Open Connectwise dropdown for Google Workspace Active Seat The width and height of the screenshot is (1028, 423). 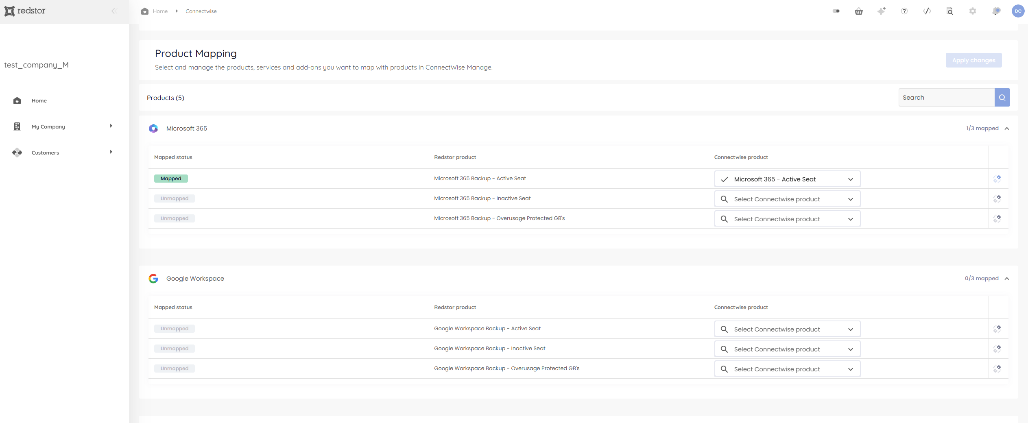(787, 329)
